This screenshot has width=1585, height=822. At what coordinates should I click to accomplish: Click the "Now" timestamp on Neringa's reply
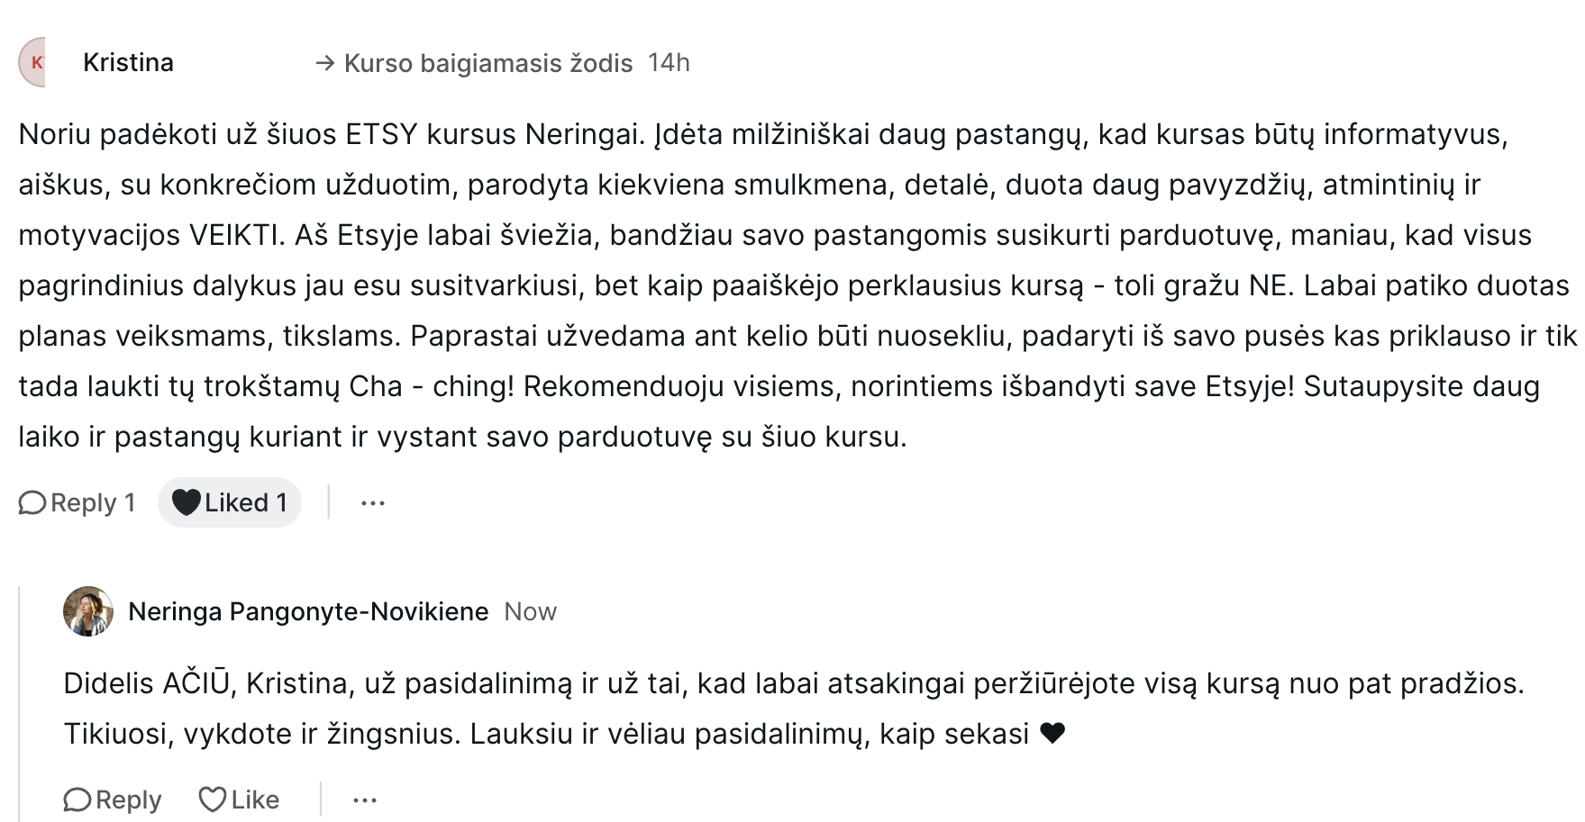pyautogui.click(x=530, y=611)
